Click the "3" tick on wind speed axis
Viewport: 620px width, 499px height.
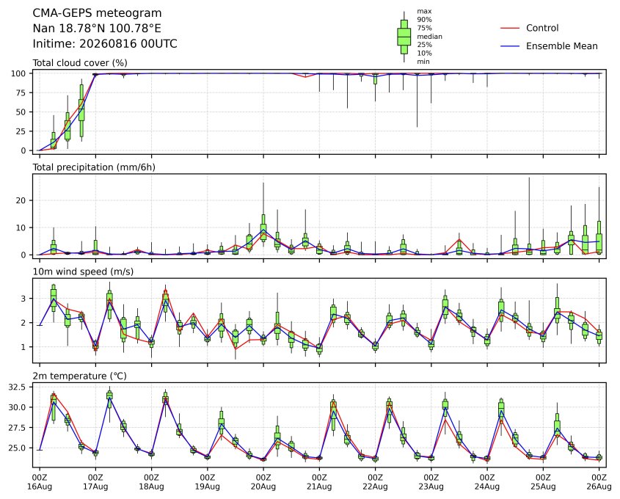(x=23, y=299)
